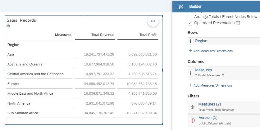This screenshot has width=260, height=130.
Task: Open the Region dimension in Rows
Action: point(201,41)
